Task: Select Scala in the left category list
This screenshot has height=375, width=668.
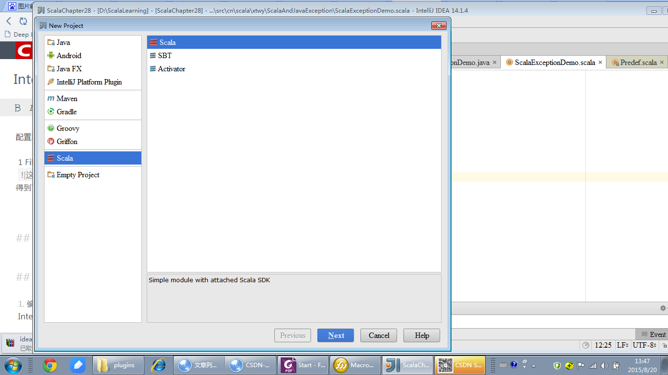Action: [x=93, y=158]
